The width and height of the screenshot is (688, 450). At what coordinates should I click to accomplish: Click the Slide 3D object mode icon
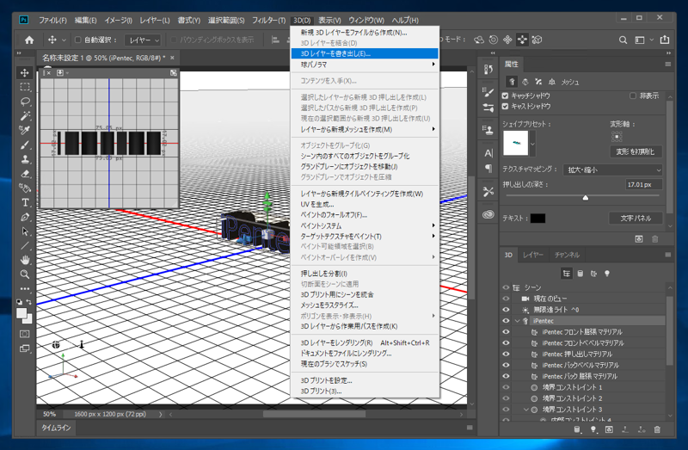[x=522, y=40]
